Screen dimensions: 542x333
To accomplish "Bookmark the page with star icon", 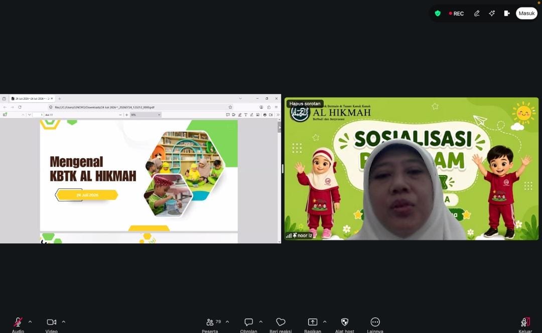I will tap(230, 107).
